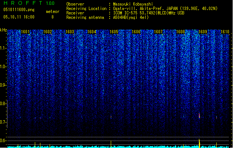Click the 'Receiving antenna' label
Viewport: 233px width, 148px height.
85,17
